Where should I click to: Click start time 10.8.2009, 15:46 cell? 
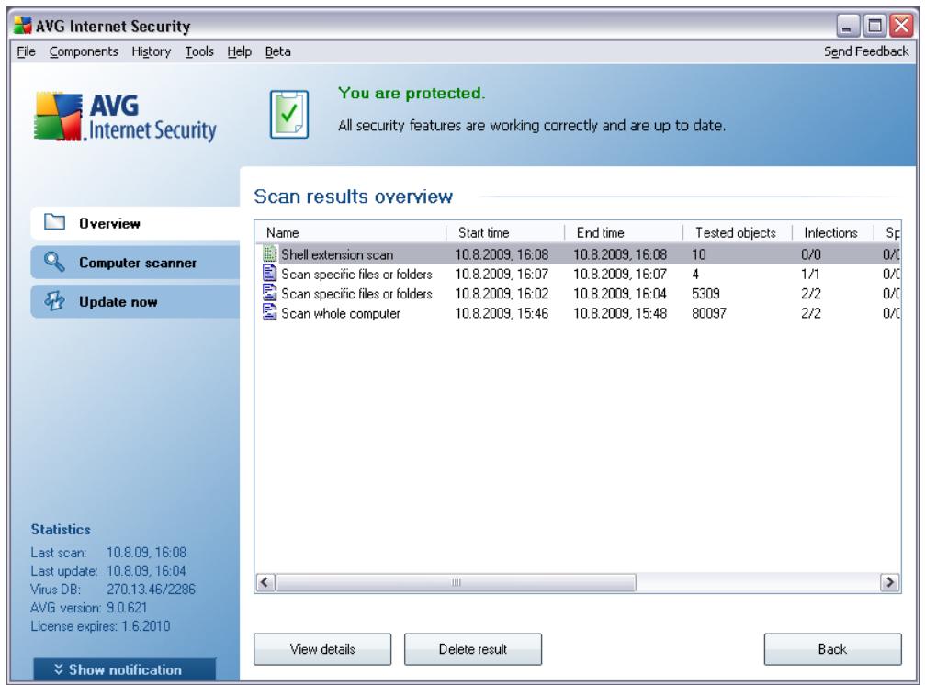click(502, 313)
